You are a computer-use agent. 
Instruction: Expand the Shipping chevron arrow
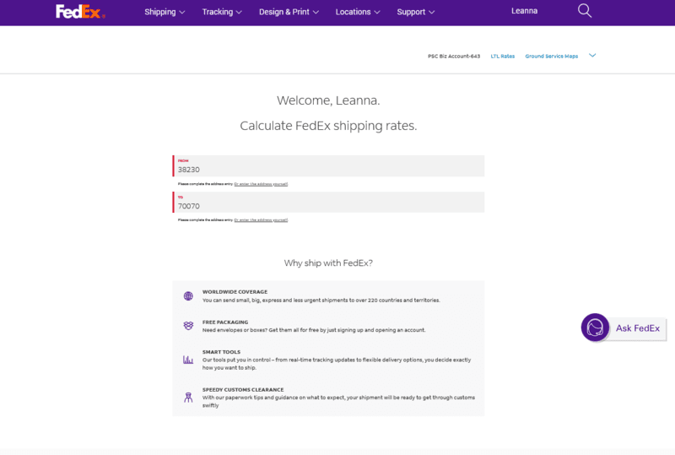pyautogui.click(x=182, y=13)
